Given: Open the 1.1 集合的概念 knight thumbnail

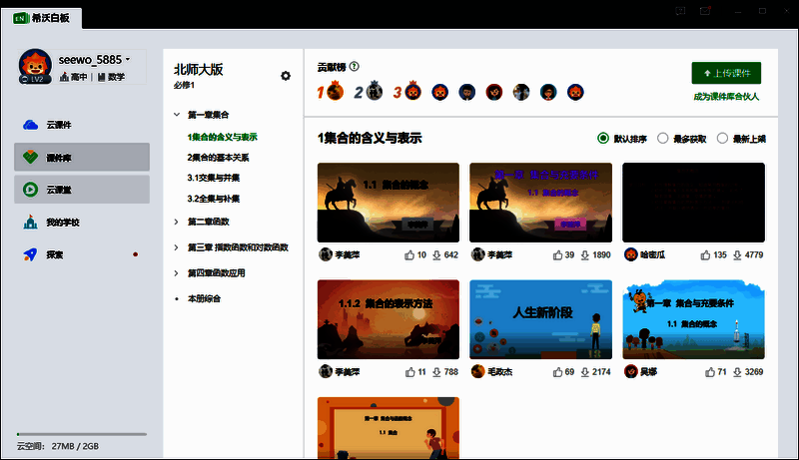Looking at the screenshot, I should 389,203.
